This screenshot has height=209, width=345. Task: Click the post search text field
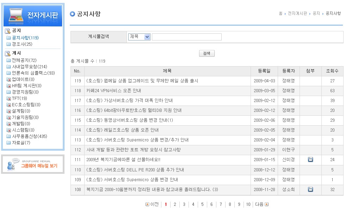tap(186, 37)
